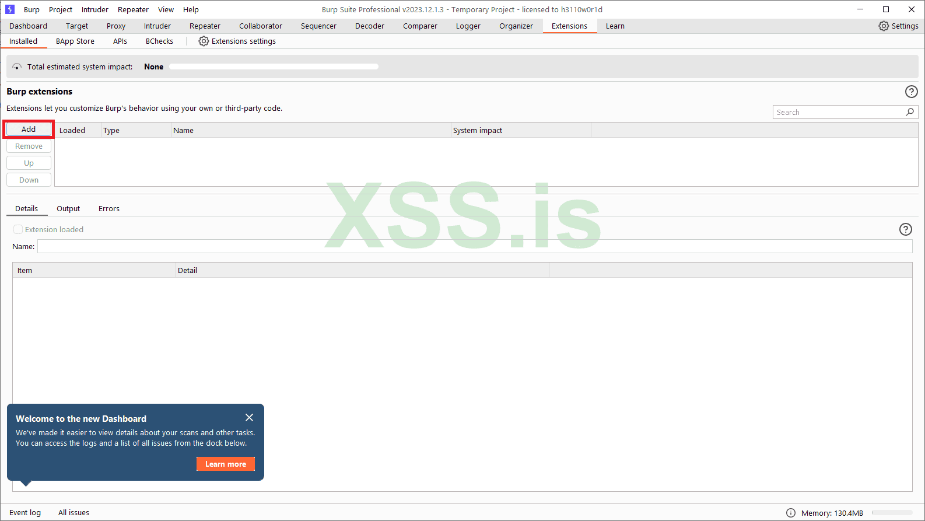Open the Sequencer tab
The image size is (925, 521).
[318, 26]
